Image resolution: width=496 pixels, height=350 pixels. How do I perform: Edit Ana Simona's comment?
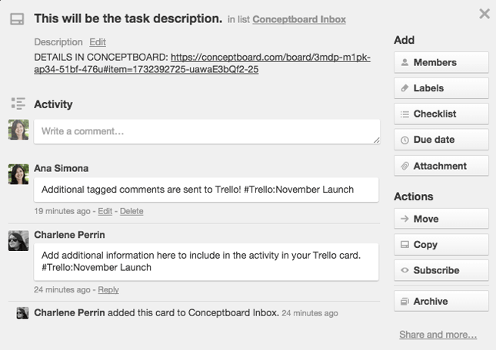tap(105, 211)
